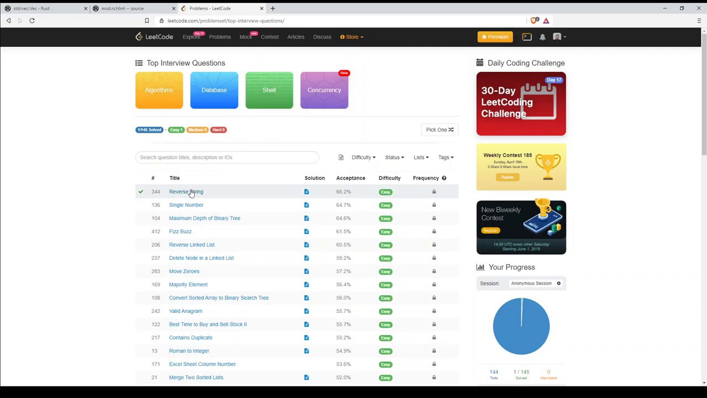Expand the Tags filter dropdown
Image resolution: width=707 pixels, height=398 pixels.
click(446, 158)
